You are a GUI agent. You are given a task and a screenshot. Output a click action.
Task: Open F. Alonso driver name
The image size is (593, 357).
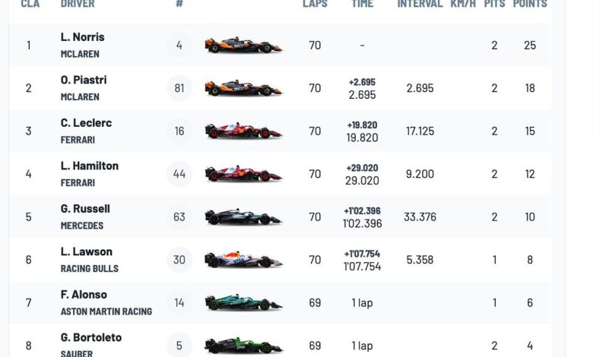point(84,294)
